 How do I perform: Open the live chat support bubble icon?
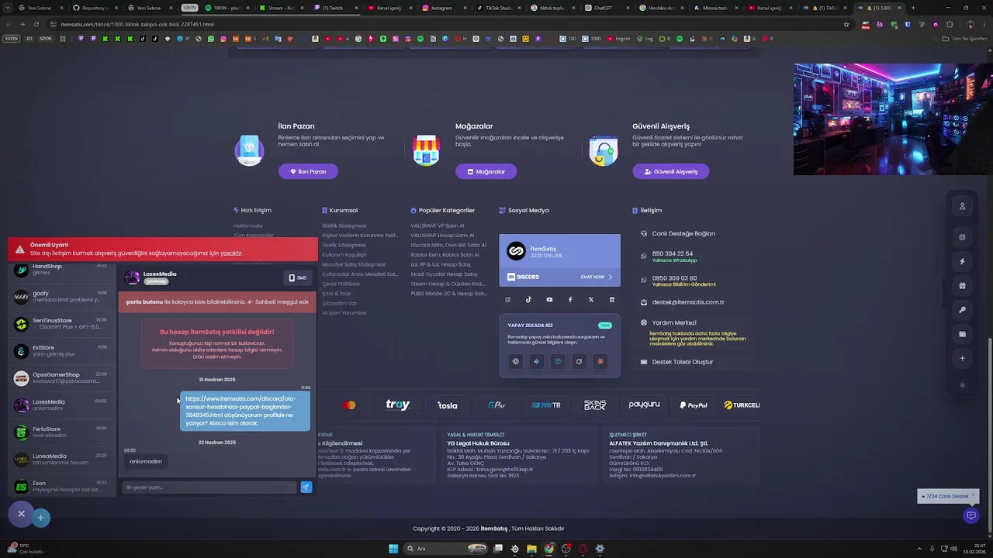pos(970,515)
